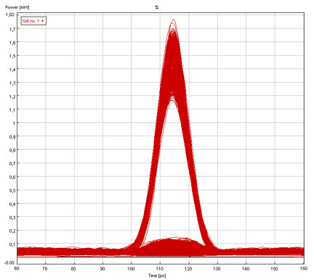Click the topmost peak of the pulse trace
The image size is (314, 280).
(x=173, y=20)
